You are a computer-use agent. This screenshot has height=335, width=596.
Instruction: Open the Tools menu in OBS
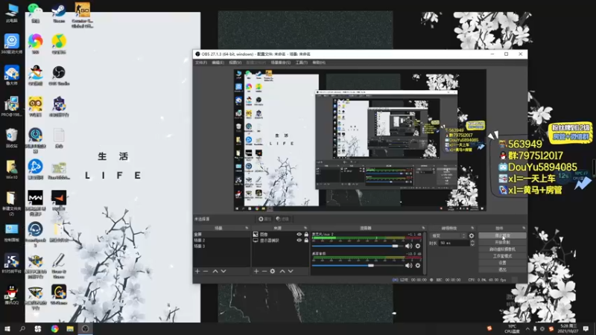302,63
